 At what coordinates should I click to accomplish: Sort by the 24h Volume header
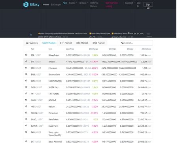146,49
